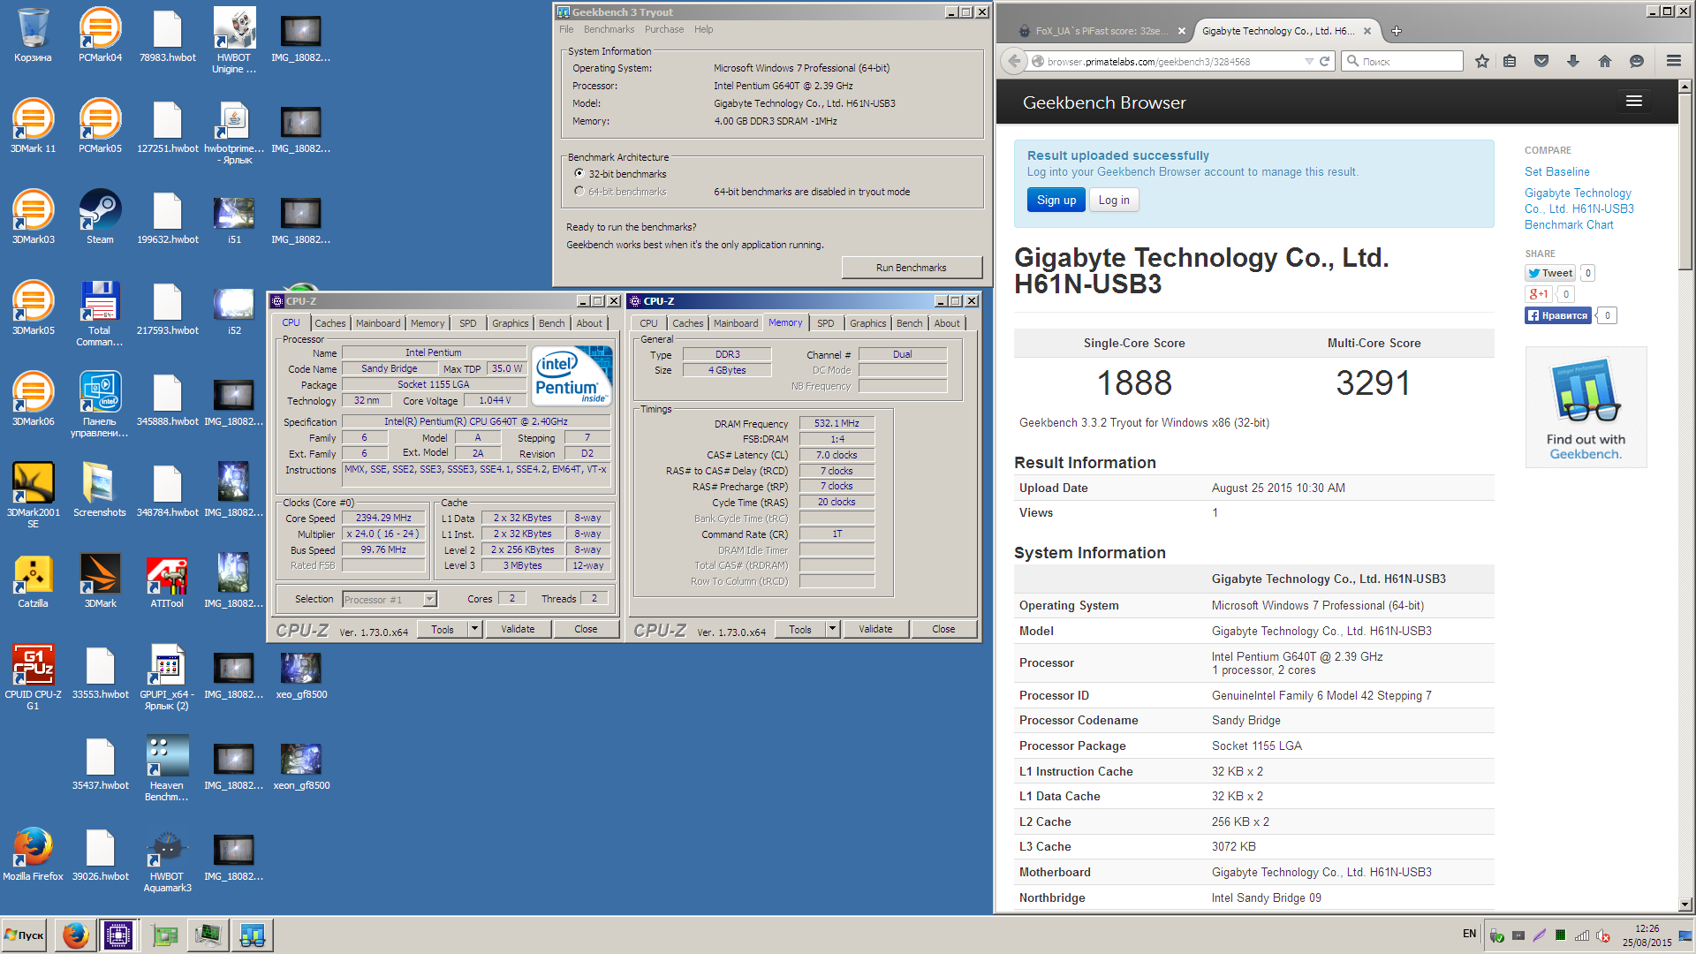
Task: Expand URL bar history dropdown arrow
Action: tap(1309, 61)
